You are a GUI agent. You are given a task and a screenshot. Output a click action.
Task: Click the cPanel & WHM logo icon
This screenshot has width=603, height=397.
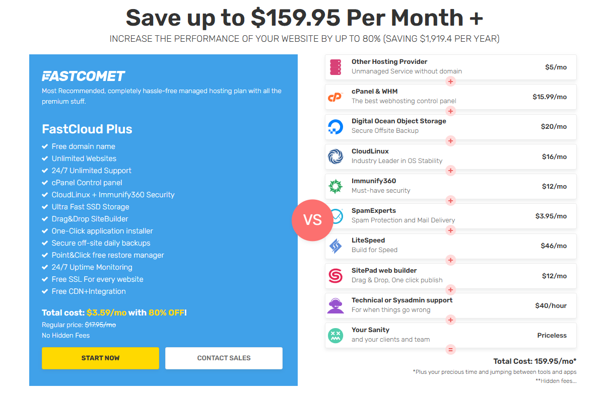tap(335, 97)
